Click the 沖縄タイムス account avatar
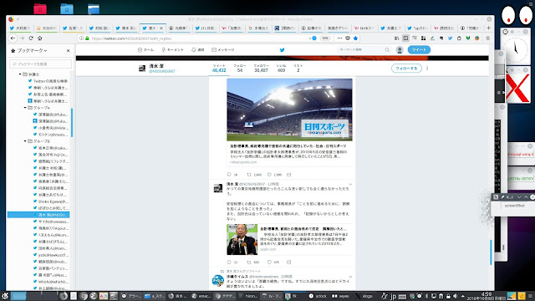 [218, 281]
